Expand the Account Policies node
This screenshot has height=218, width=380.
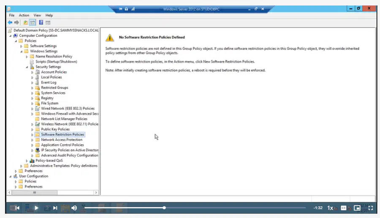pyautogui.click(x=32, y=73)
